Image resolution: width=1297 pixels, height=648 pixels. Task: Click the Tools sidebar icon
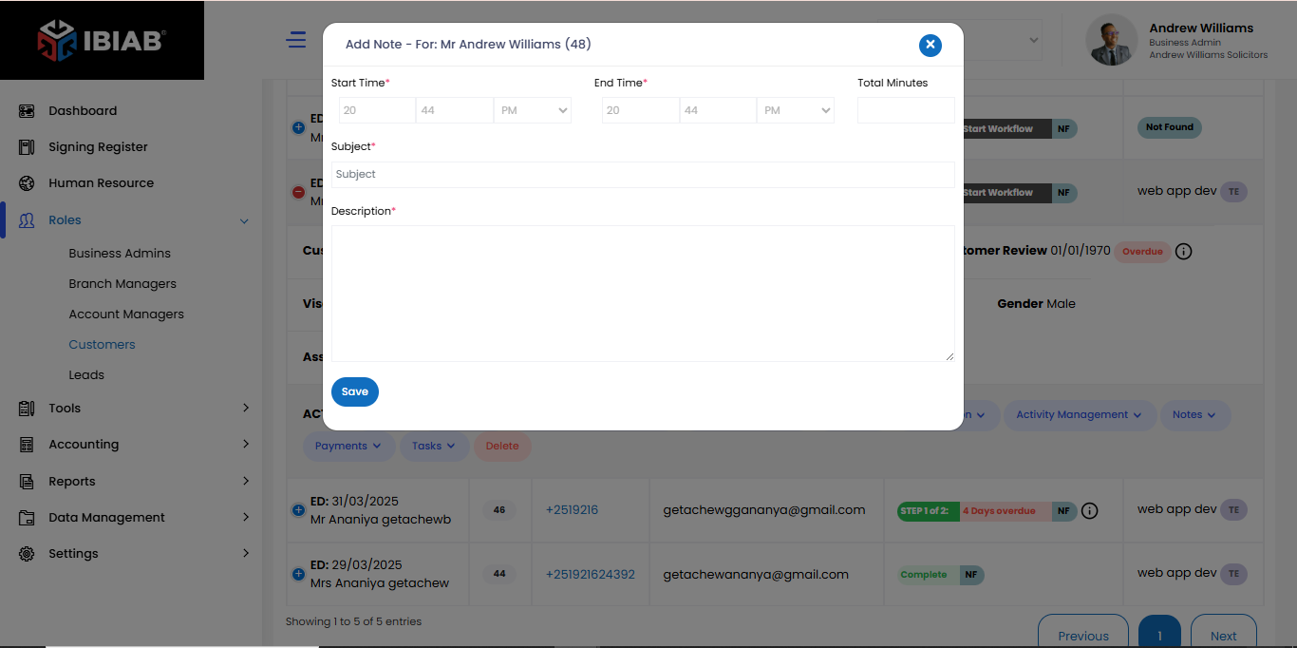point(27,409)
